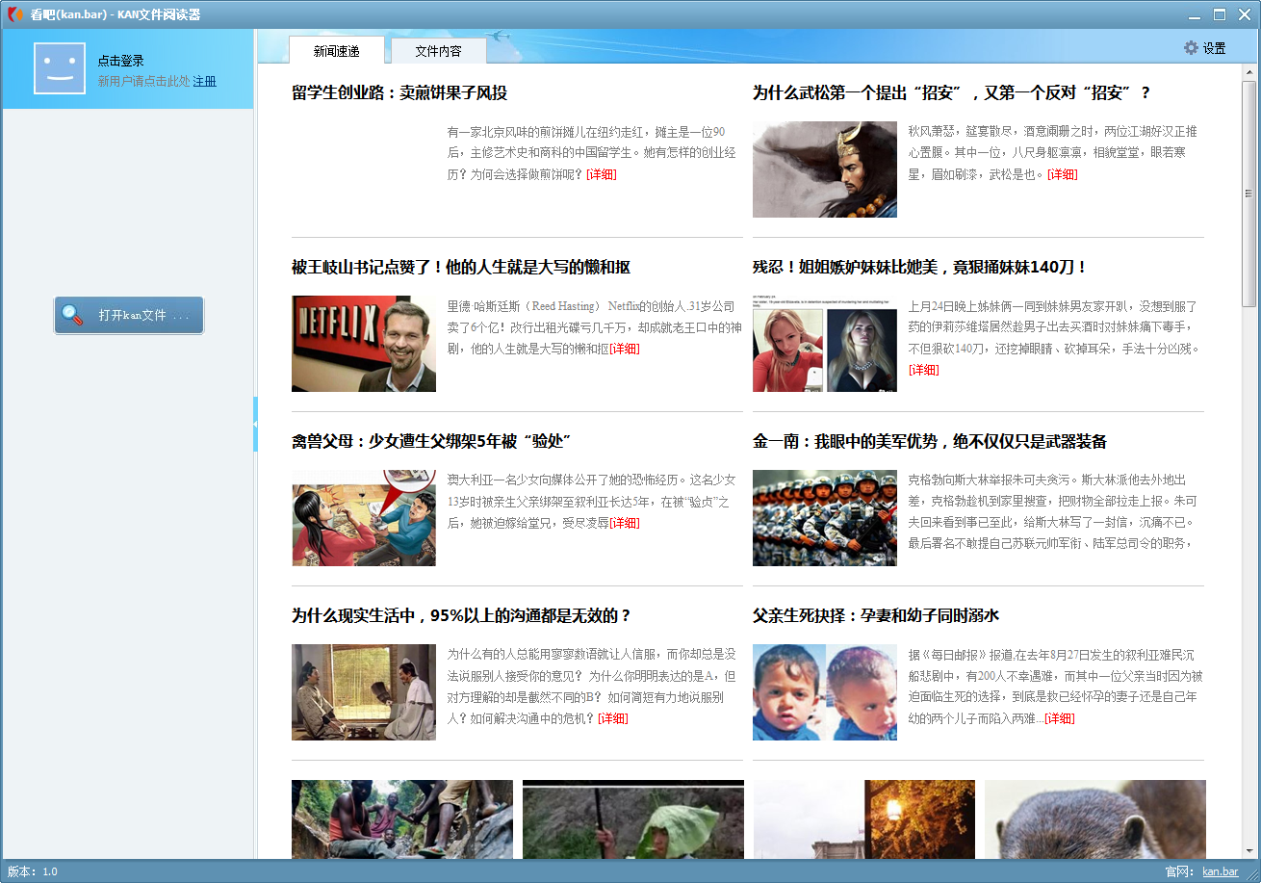Close the KAN reader window
The width and height of the screenshot is (1261, 883).
(x=1244, y=14)
